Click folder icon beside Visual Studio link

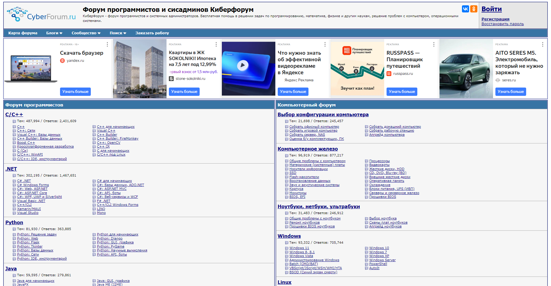[14, 213]
